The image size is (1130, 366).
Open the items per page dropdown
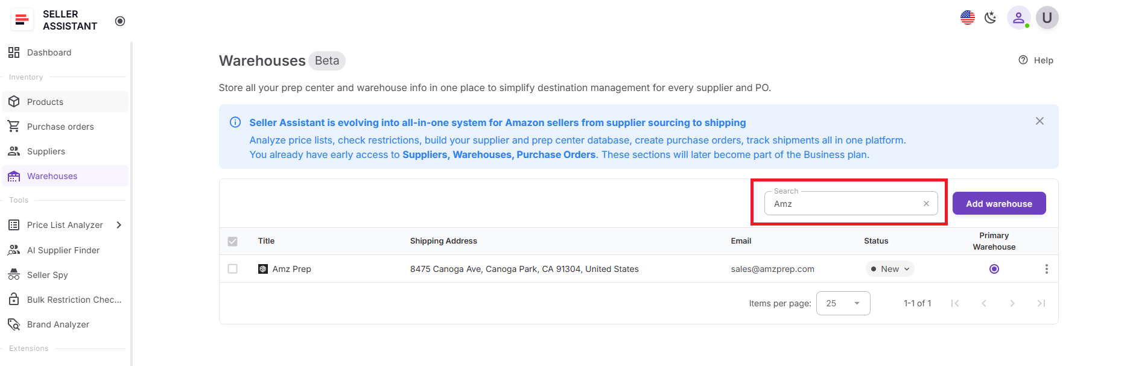[x=843, y=303]
